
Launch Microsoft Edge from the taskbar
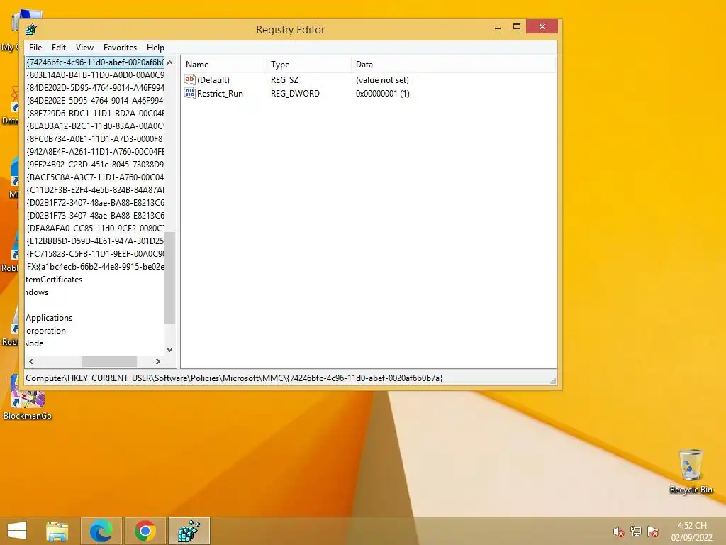[x=101, y=531]
